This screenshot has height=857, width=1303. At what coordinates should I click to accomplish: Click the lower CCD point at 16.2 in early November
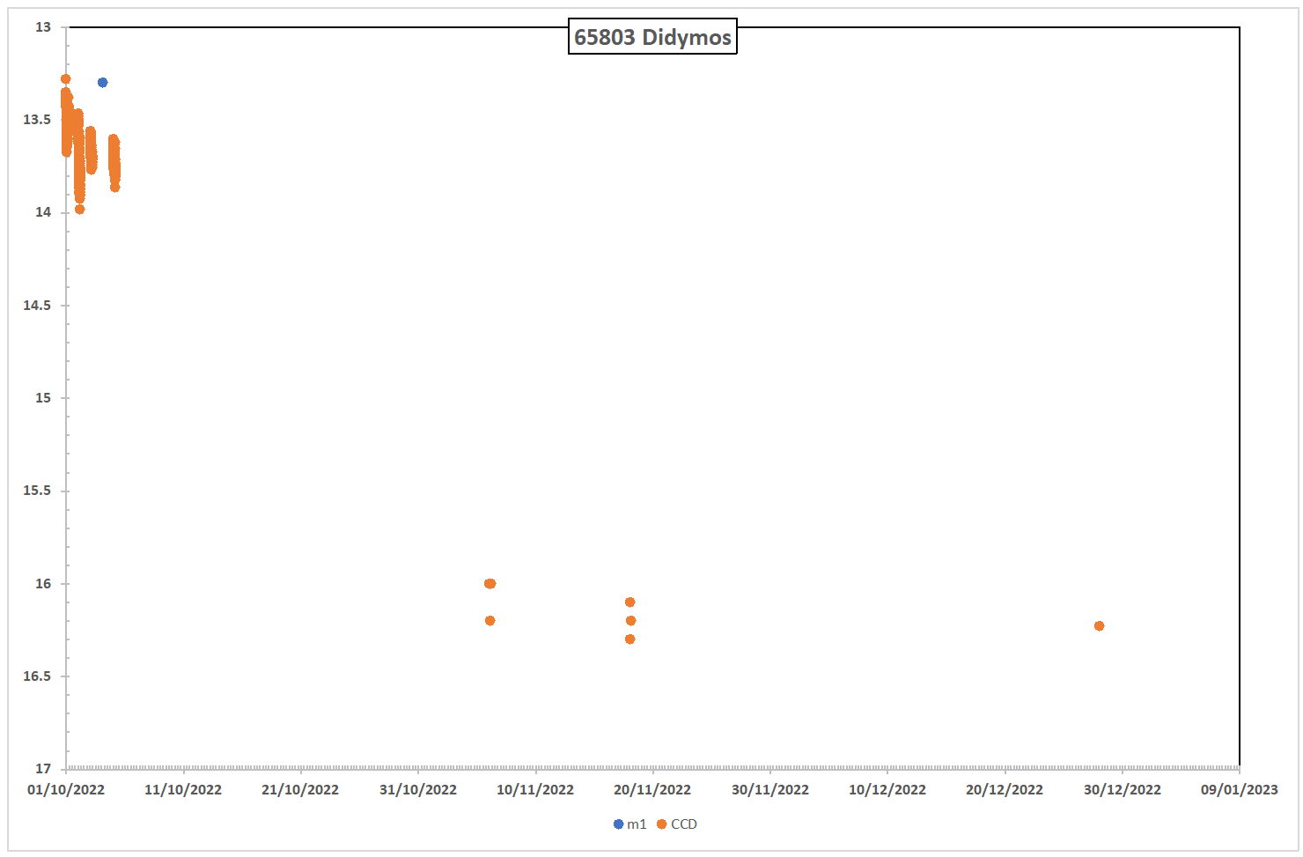pos(490,621)
